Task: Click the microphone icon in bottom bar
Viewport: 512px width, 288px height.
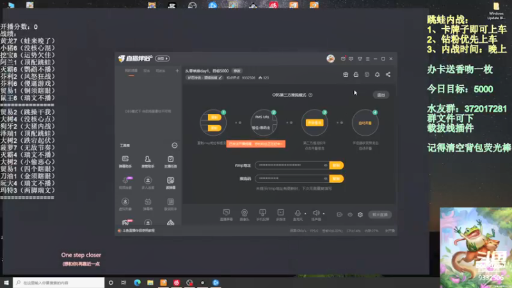Action: 298,213
